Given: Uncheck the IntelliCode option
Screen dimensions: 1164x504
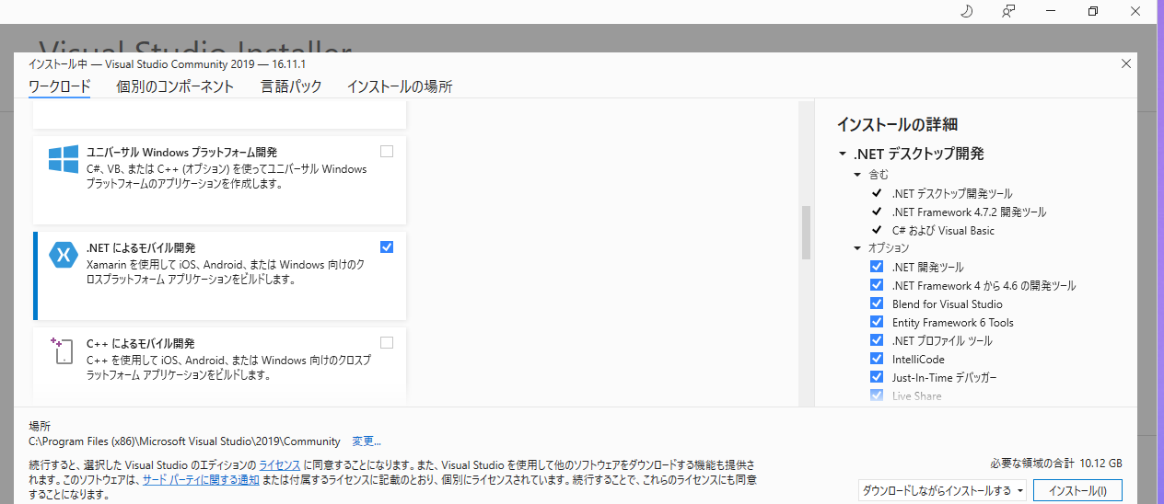Looking at the screenshot, I should tap(877, 359).
